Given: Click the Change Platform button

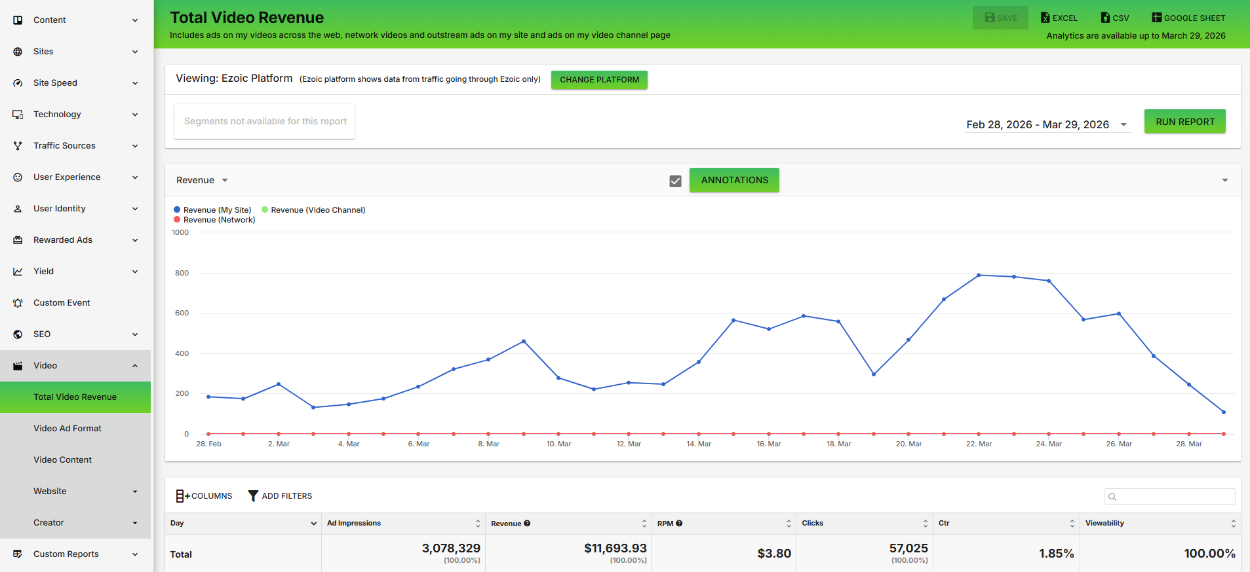Looking at the screenshot, I should point(599,80).
